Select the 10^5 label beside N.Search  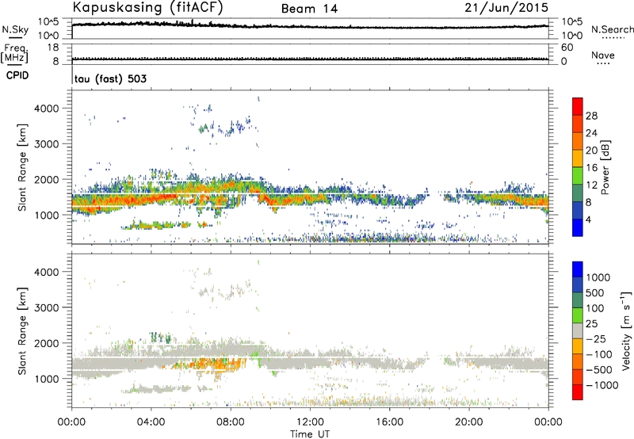(571, 22)
